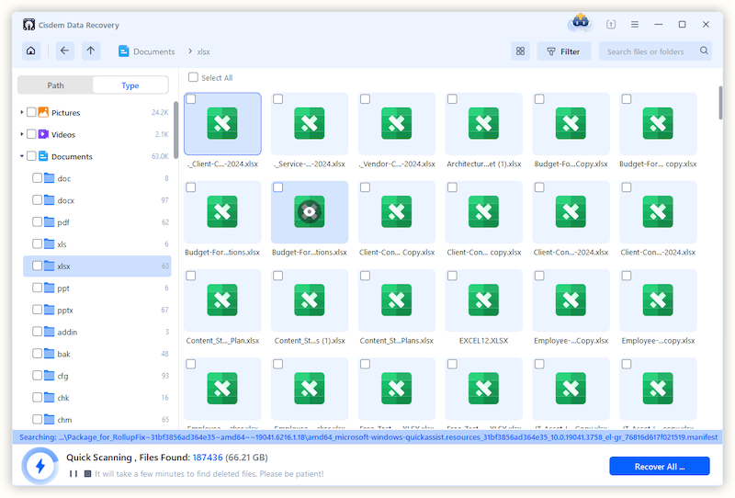Select the chm folder row
The image size is (735, 498).
[97, 419]
